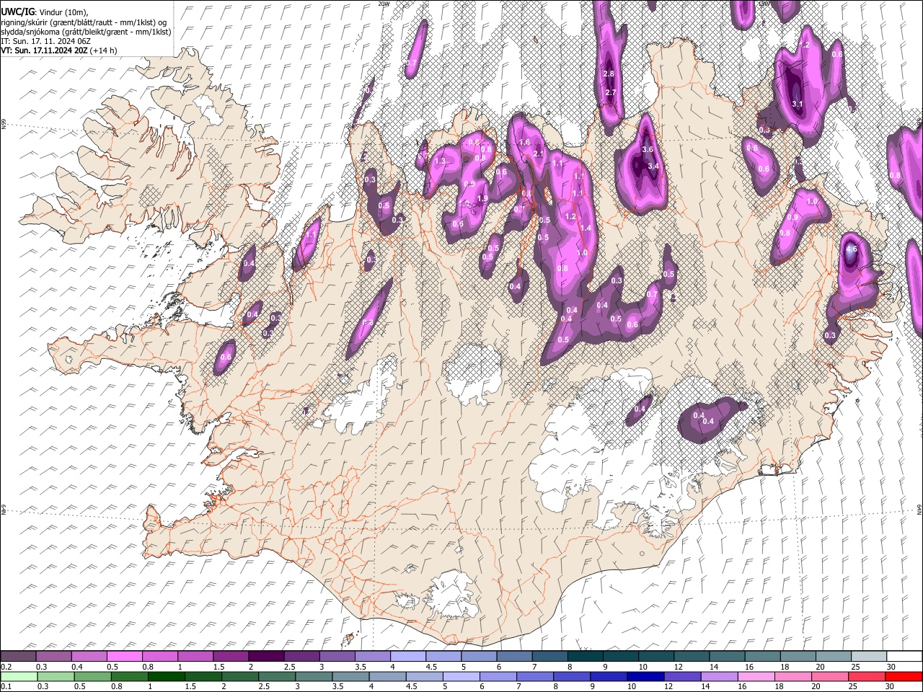Click the upper legend swatch between 8 and 9
Viewport: 923px width, 692px height.
(x=586, y=656)
